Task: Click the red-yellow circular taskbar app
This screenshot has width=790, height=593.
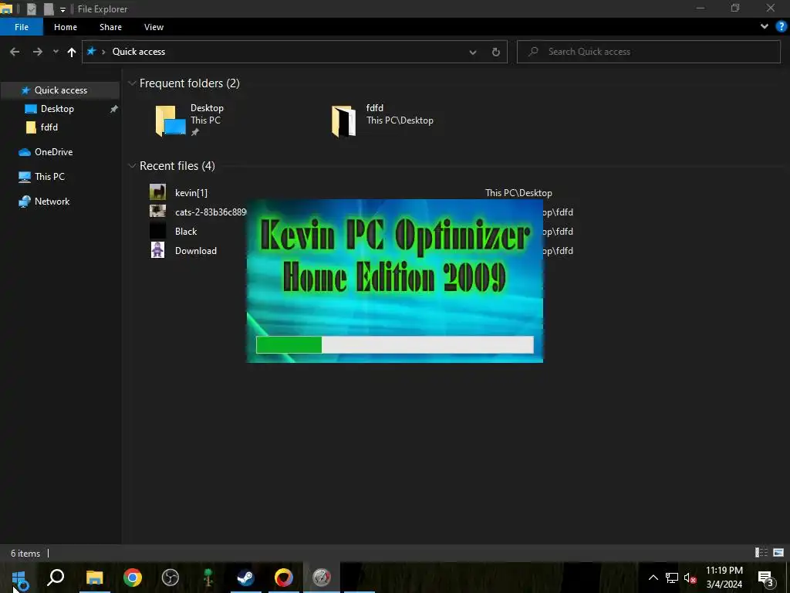Action: [284, 578]
